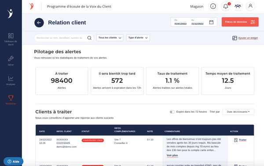Click the DATE column header

(x=42, y=131)
